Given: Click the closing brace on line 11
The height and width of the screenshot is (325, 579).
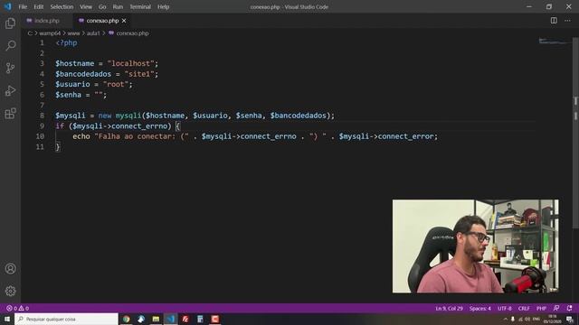Looking at the screenshot, I should point(58,146).
